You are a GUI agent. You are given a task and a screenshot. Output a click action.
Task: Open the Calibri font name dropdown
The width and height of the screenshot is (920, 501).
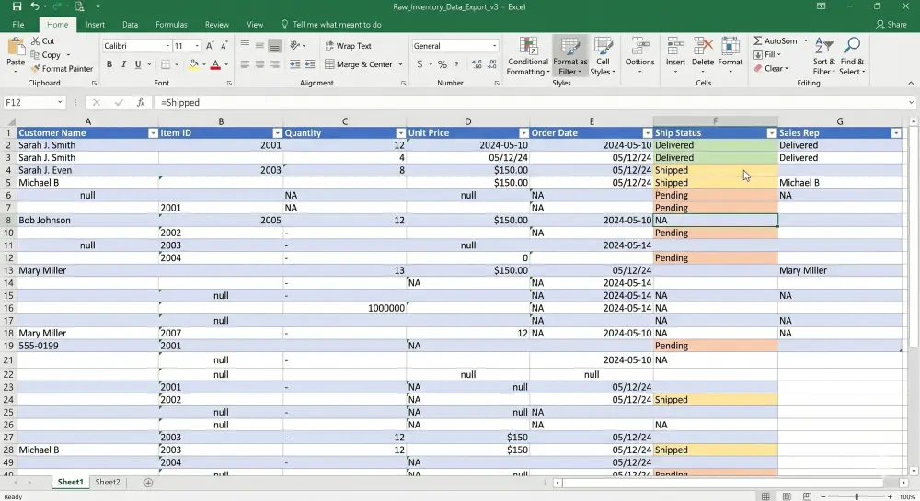coord(167,46)
